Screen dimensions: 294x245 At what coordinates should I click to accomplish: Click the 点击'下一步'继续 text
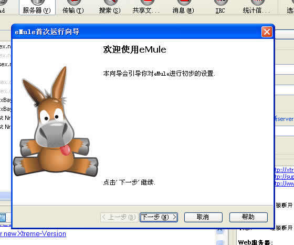tap(129, 182)
